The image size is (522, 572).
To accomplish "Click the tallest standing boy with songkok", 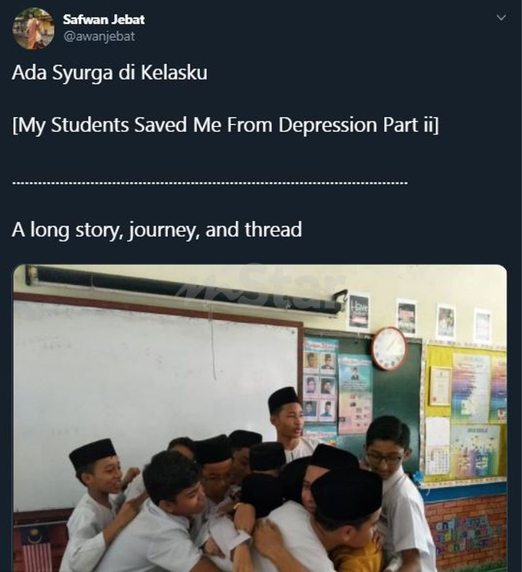I will 287,423.
